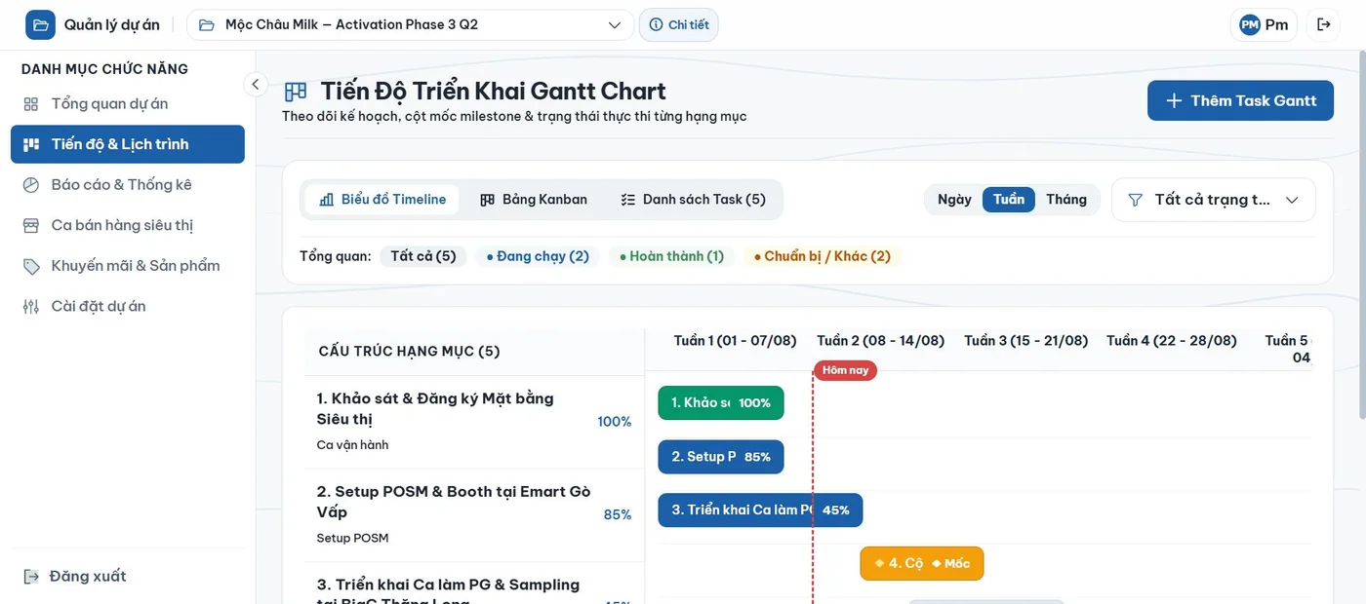Set timeline scale to Tuần
The width and height of the screenshot is (1366, 604).
point(1009,200)
